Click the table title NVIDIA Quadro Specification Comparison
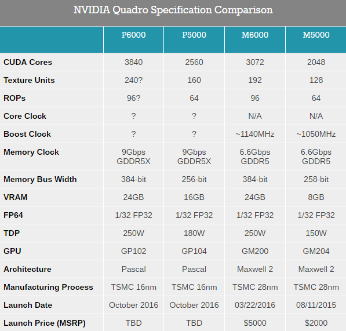 tap(173, 10)
